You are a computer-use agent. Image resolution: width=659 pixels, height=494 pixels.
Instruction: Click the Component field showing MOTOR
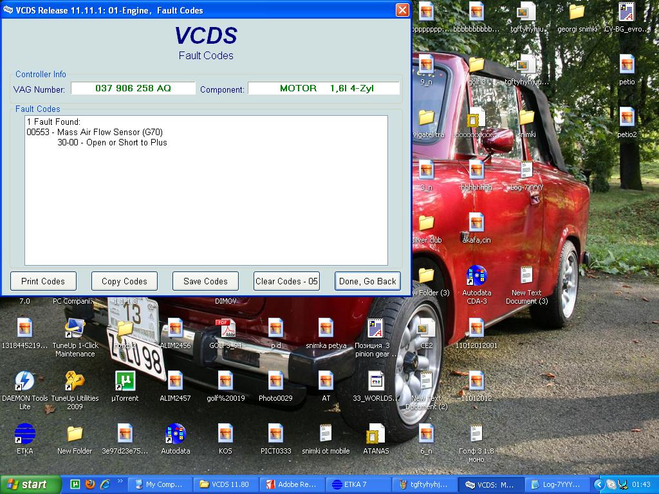pyautogui.click(x=324, y=88)
